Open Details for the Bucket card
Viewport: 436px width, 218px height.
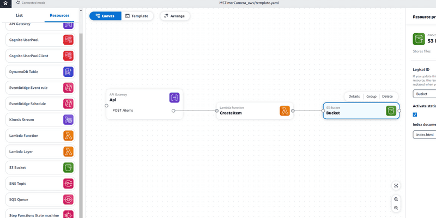pos(354,96)
